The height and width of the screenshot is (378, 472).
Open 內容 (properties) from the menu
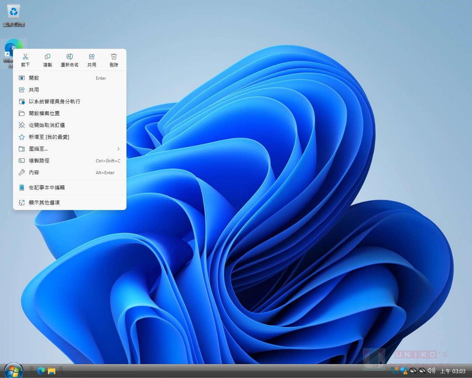coord(70,172)
